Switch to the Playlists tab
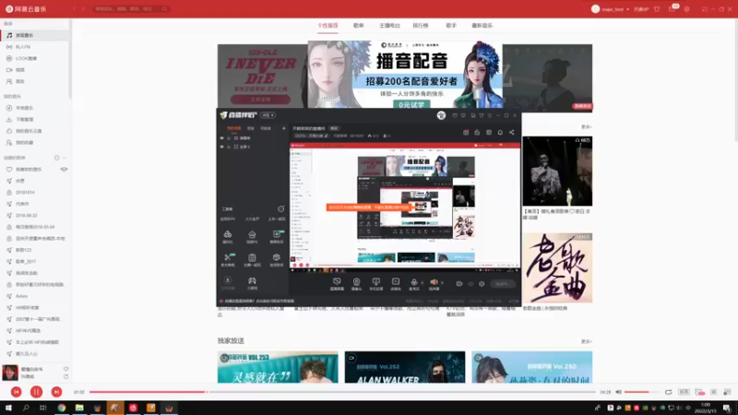Screen dimensions: 738x415 click(x=359, y=26)
